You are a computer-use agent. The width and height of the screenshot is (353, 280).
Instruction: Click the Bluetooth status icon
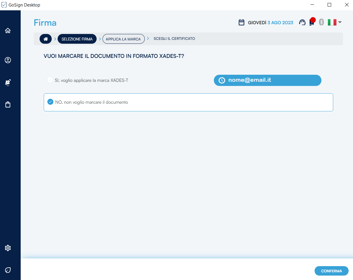tap(322, 22)
